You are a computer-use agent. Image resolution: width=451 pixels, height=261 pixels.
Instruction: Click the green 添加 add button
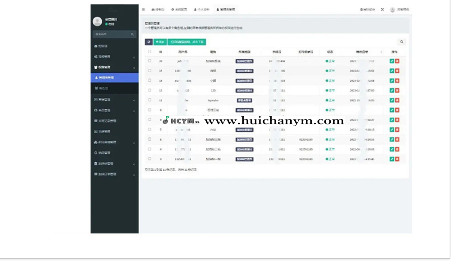tap(160, 42)
